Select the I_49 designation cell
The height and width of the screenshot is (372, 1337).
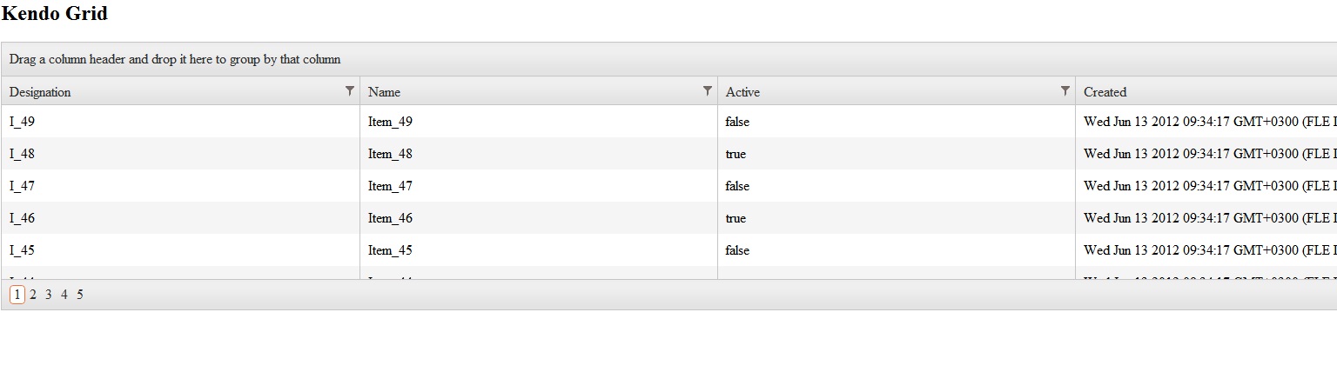23,122
